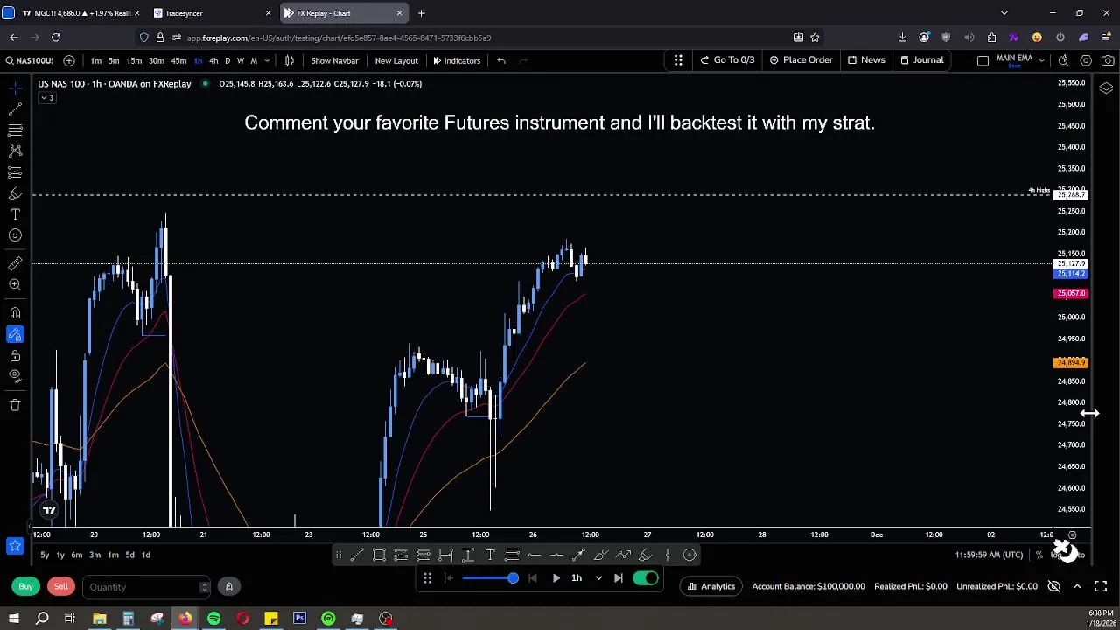Step replay backward one candle
The width and height of the screenshot is (1120, 630).
click(x=533, y=577)
